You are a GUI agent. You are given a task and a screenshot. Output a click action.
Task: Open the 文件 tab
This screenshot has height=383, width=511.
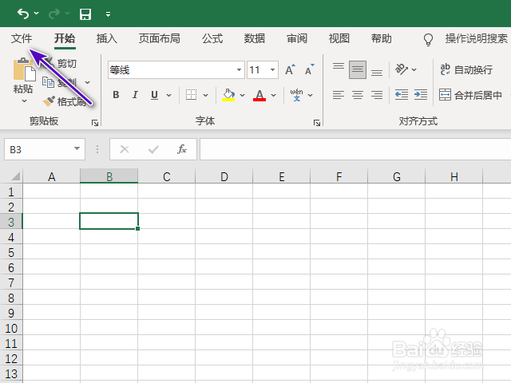[22, 38]
